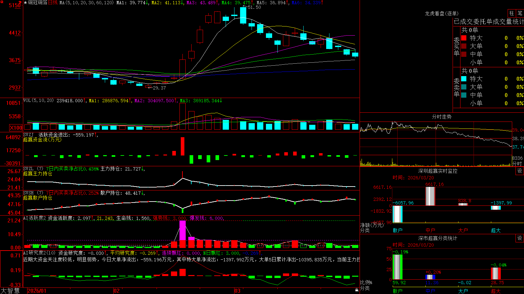Viewport: 524px width, 294px height.
Task: Open 设 settings for 深圳超赢实时监控
Action: click(520, 171)
